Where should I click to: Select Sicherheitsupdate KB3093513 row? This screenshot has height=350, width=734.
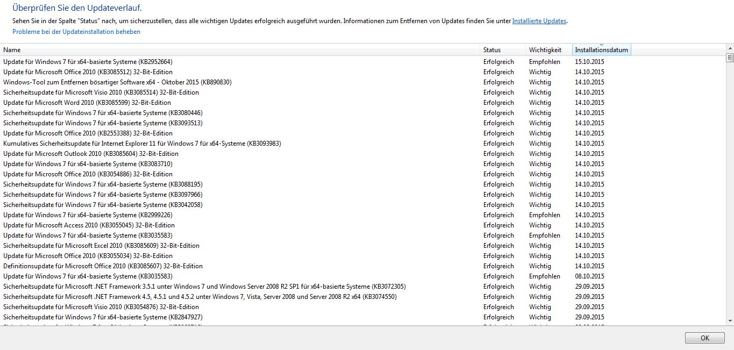[x=363, y=123]
